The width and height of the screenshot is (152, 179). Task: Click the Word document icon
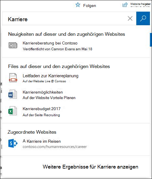pos(13,94)
